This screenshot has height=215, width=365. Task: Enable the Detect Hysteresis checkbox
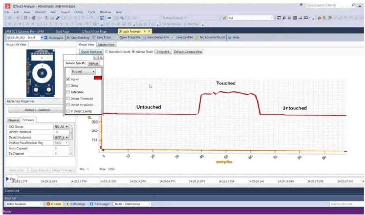(68, 105)
